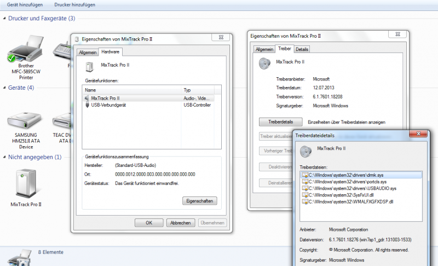This screenshot has height=266, width=438.
Task: Click the Treiberversion value 6.1.7601.18208
Action: pyautogui.click(x=327, y=97)
